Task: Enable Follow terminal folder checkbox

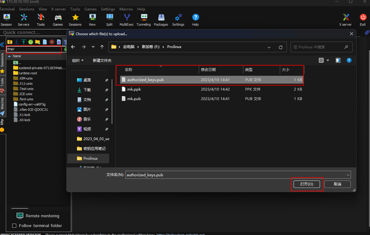Action: [14, 226]
